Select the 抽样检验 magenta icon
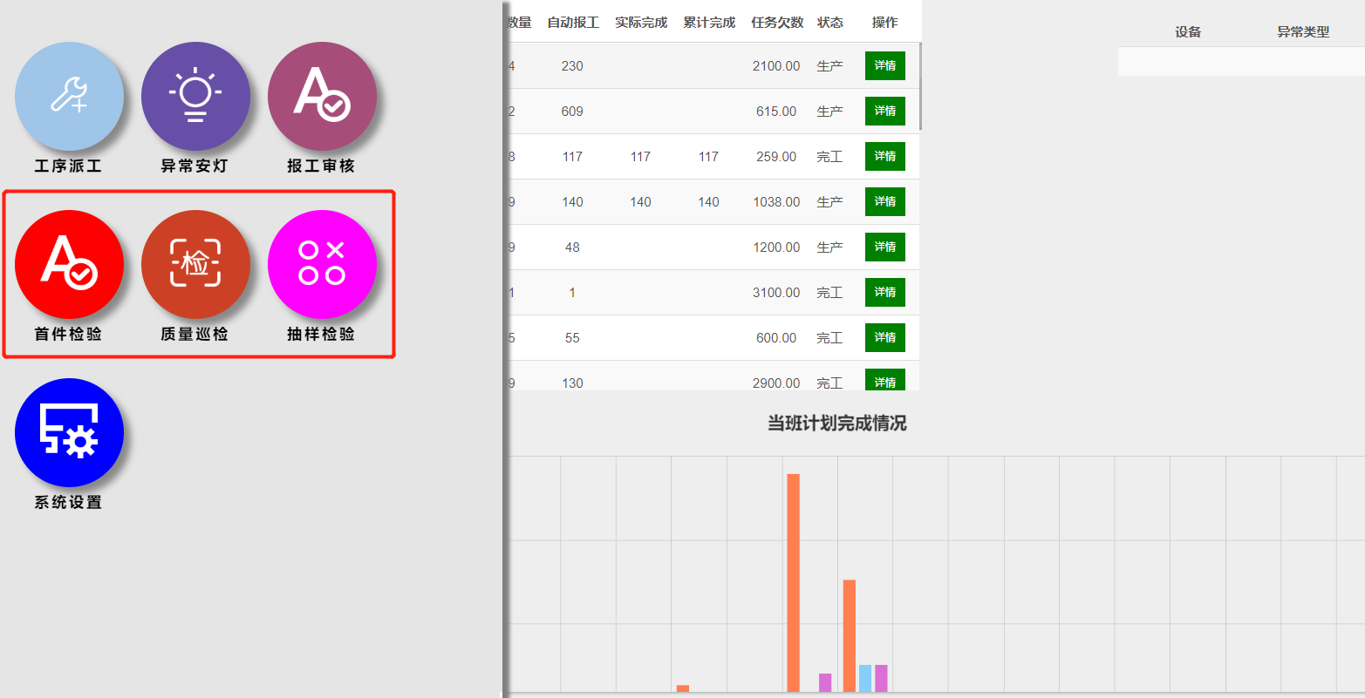1365x698 pixels. (x=322, y=264)
